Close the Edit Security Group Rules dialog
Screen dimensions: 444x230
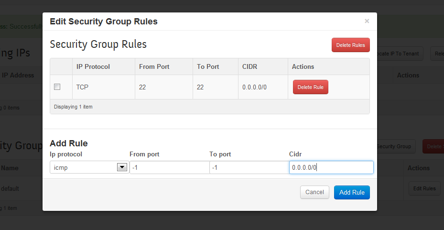point(367,21)
